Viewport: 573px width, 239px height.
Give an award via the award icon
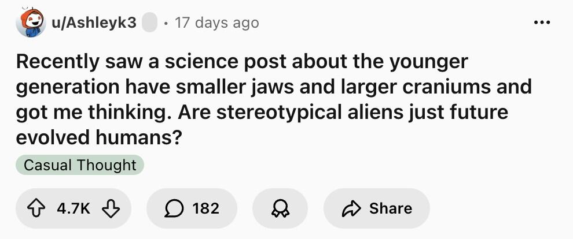280,208
